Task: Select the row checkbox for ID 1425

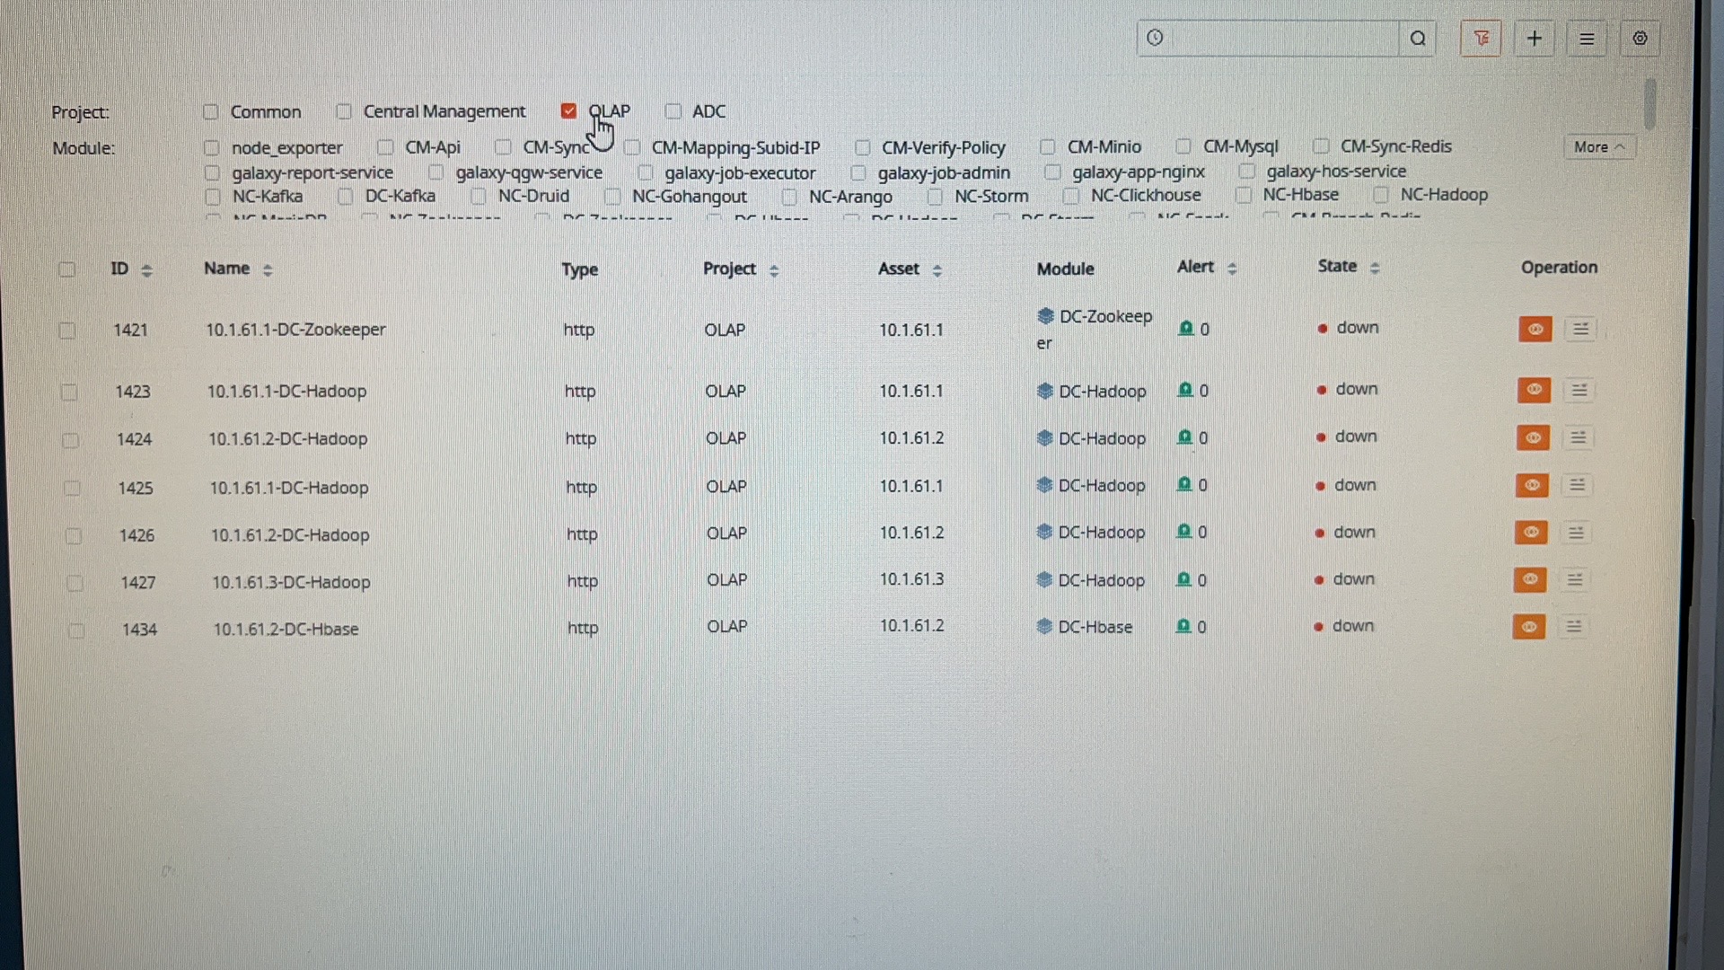Action: pos(72,488)
